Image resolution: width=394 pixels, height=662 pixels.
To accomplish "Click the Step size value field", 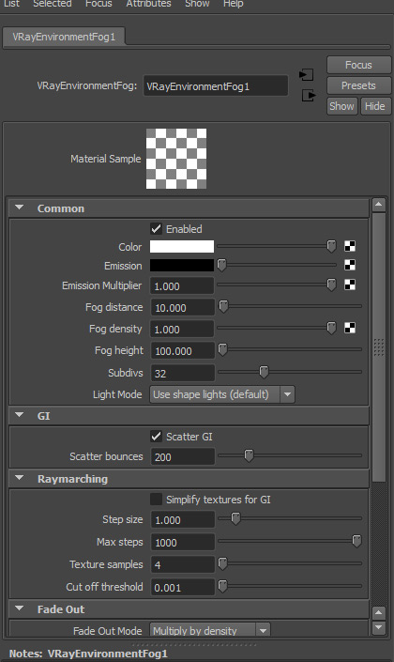I will (182, 519).
